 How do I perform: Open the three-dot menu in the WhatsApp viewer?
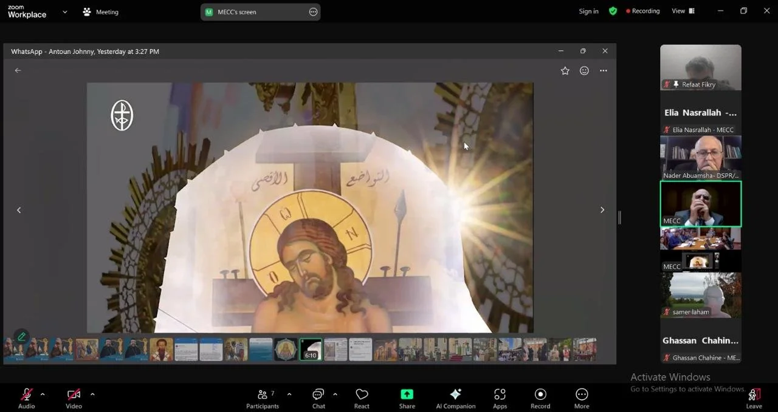pyautogui.click(x=603, y=70)
